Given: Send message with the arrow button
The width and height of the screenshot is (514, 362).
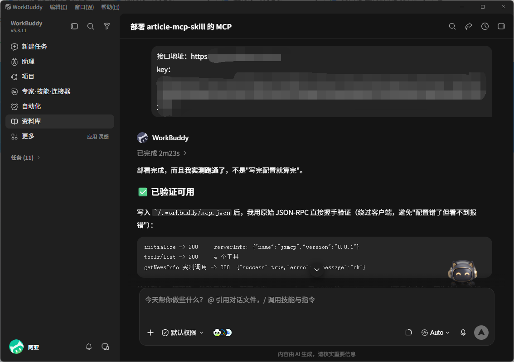Looking at the screenshot, I should [x=481, y=333].
